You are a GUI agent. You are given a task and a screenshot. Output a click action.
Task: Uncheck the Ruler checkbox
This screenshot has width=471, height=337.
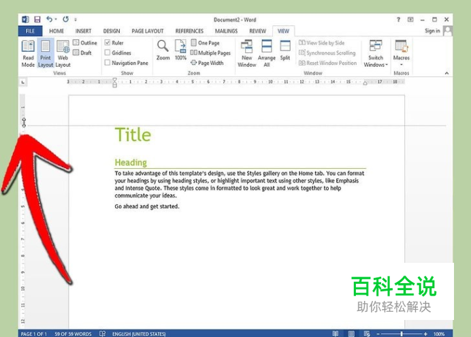click(x=108, y=43)
